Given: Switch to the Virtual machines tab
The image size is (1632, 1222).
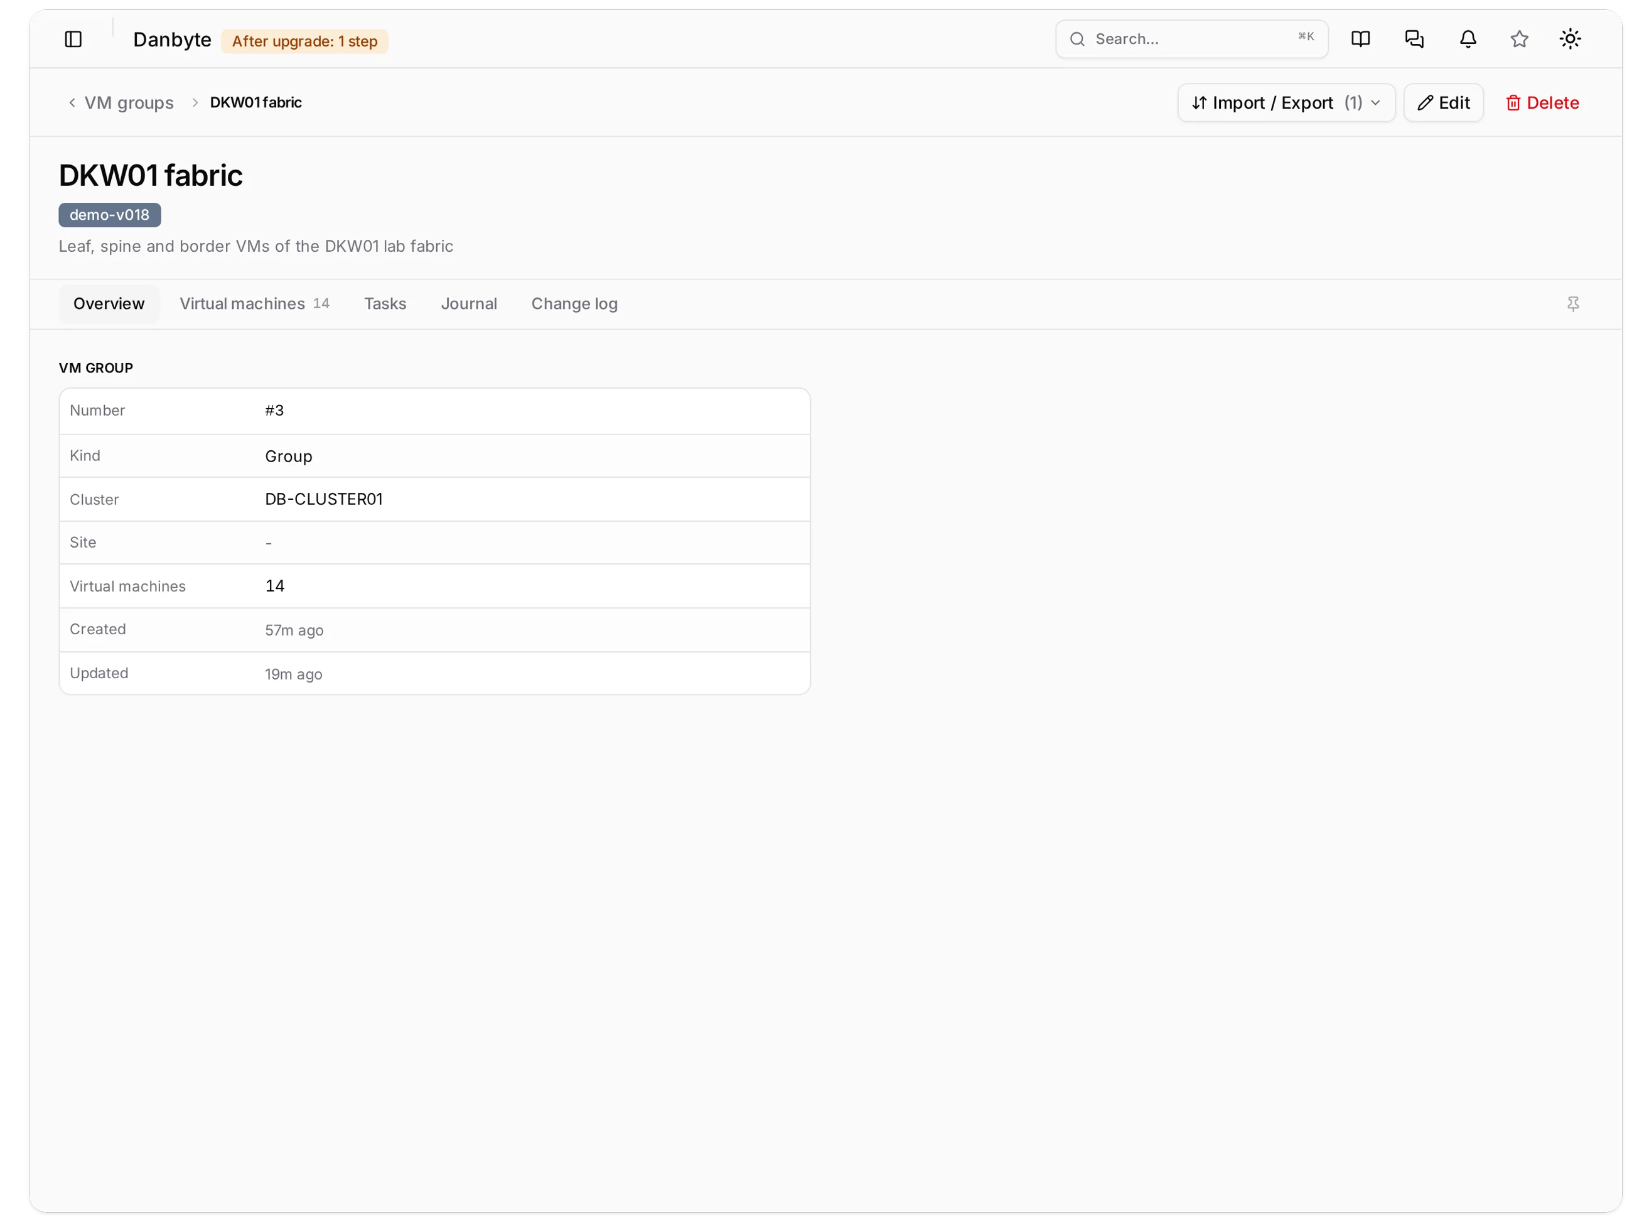Looking at the screenshot, I should pos(254,304).
